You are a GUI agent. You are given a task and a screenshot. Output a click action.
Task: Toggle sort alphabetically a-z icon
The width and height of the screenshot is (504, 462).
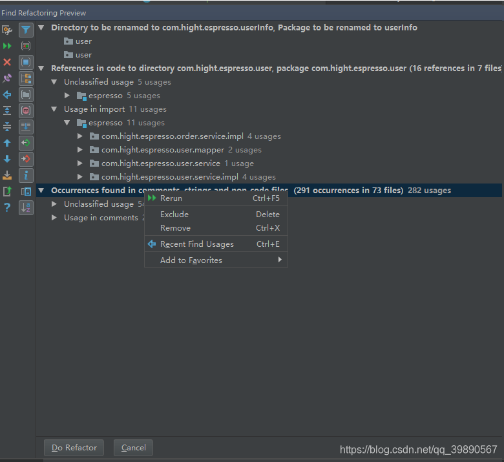[26, 207]
